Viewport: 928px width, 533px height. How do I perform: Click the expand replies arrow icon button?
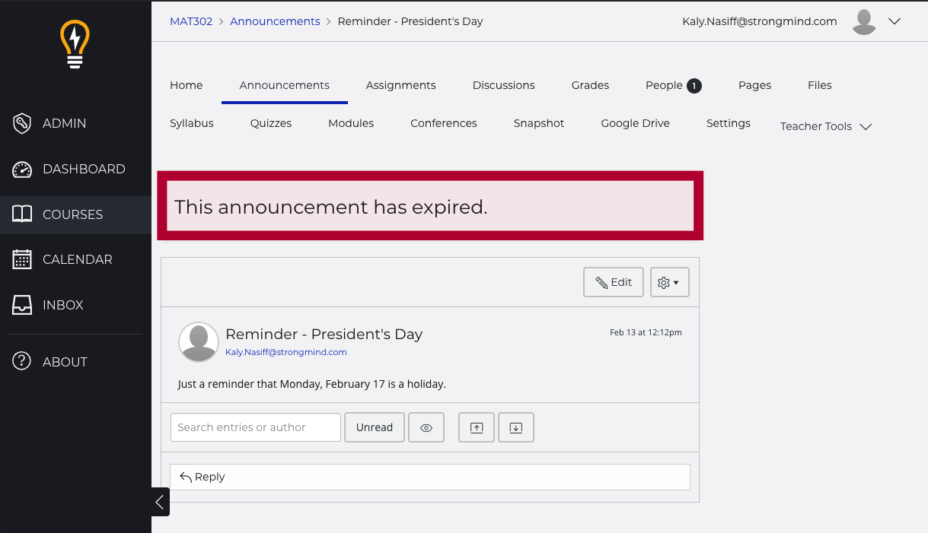515,427
